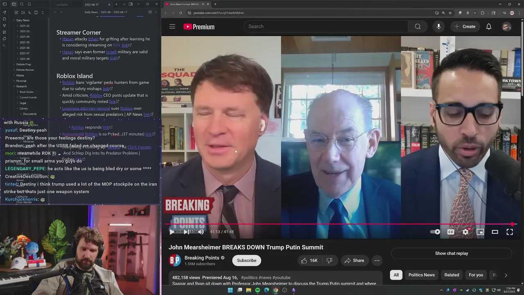Open the bookmarks tab in Obsidian sidebar
The image size is (524, 295).
pos(29,4)
